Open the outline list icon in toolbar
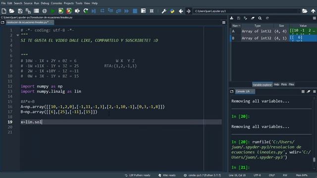 tap(36, 11)
